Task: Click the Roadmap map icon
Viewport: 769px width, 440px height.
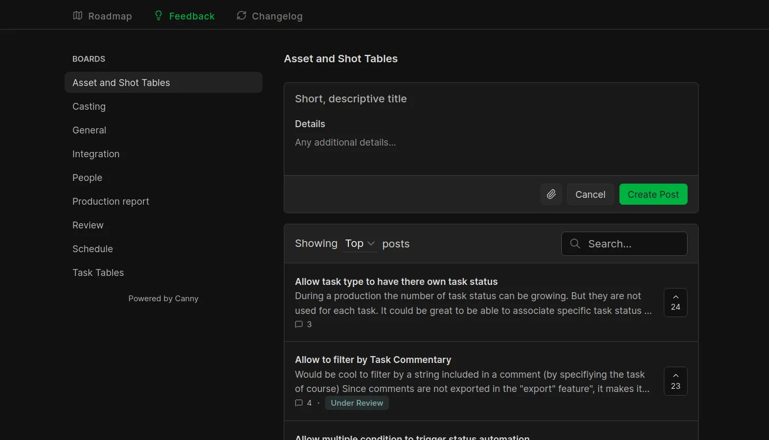Action: [78, 16]
